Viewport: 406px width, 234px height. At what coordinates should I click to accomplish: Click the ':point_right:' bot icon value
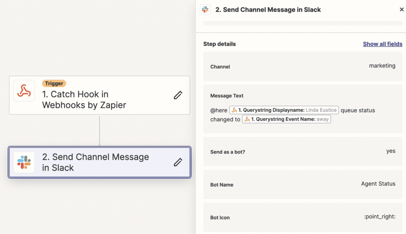[x=379, y=217]
